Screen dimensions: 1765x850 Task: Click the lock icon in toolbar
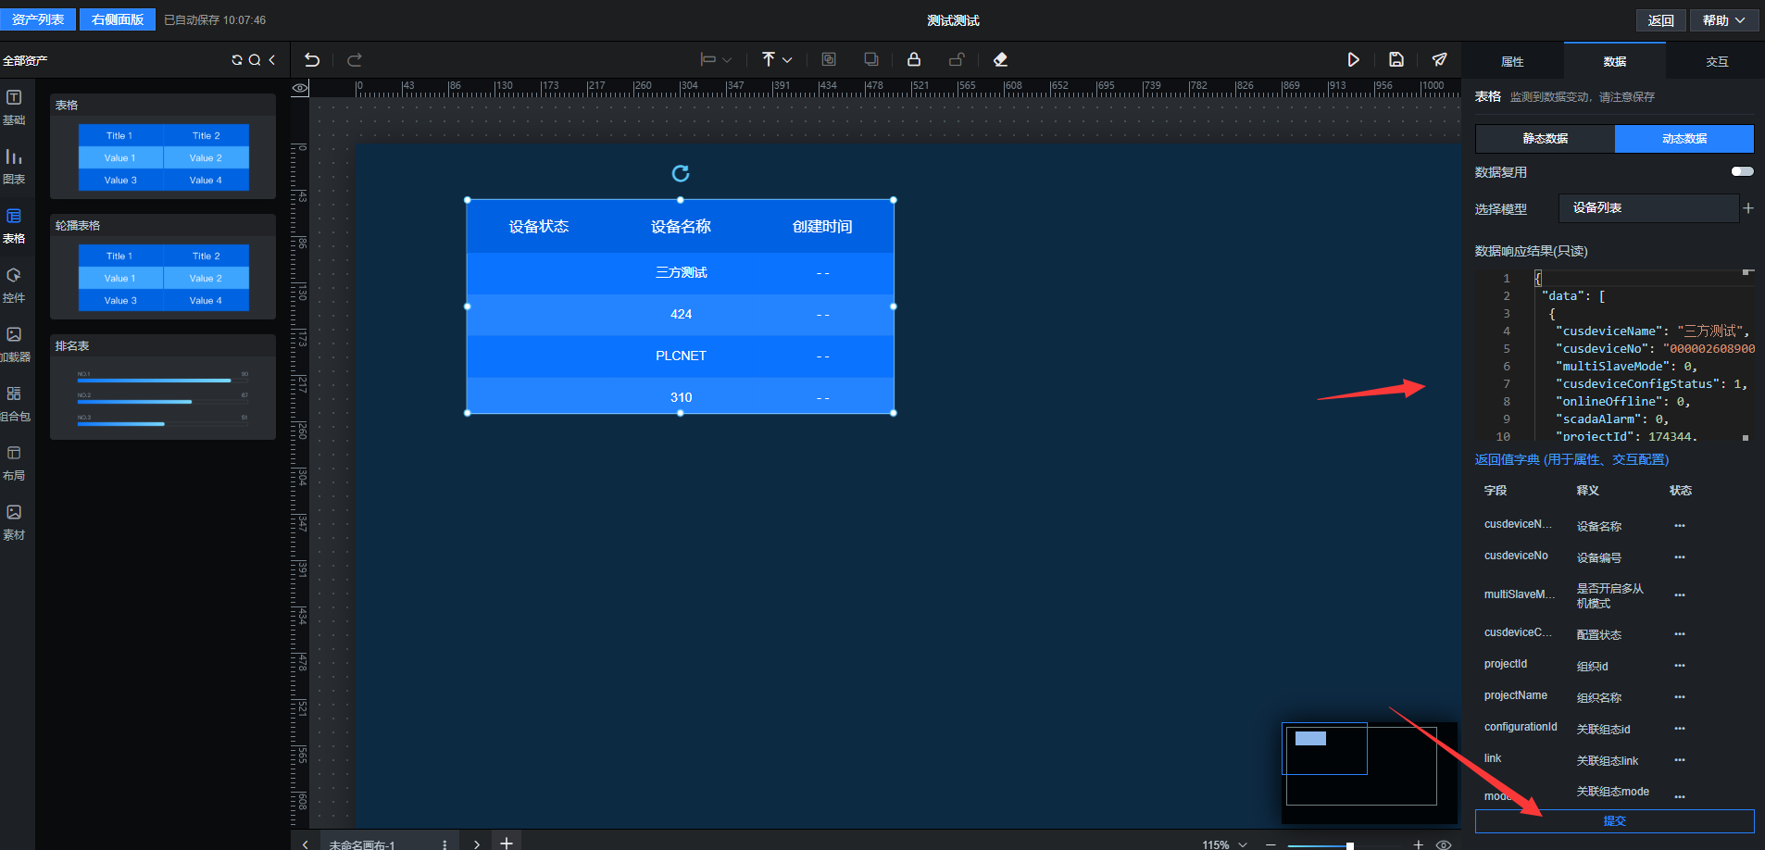[914, 59]
